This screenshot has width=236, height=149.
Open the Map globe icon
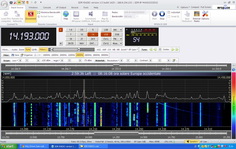click(66, 14)
